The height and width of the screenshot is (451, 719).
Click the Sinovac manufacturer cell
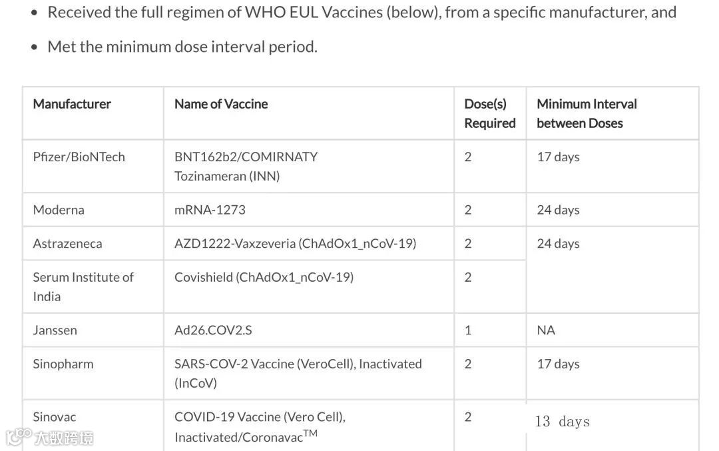(x=55, y=418)
